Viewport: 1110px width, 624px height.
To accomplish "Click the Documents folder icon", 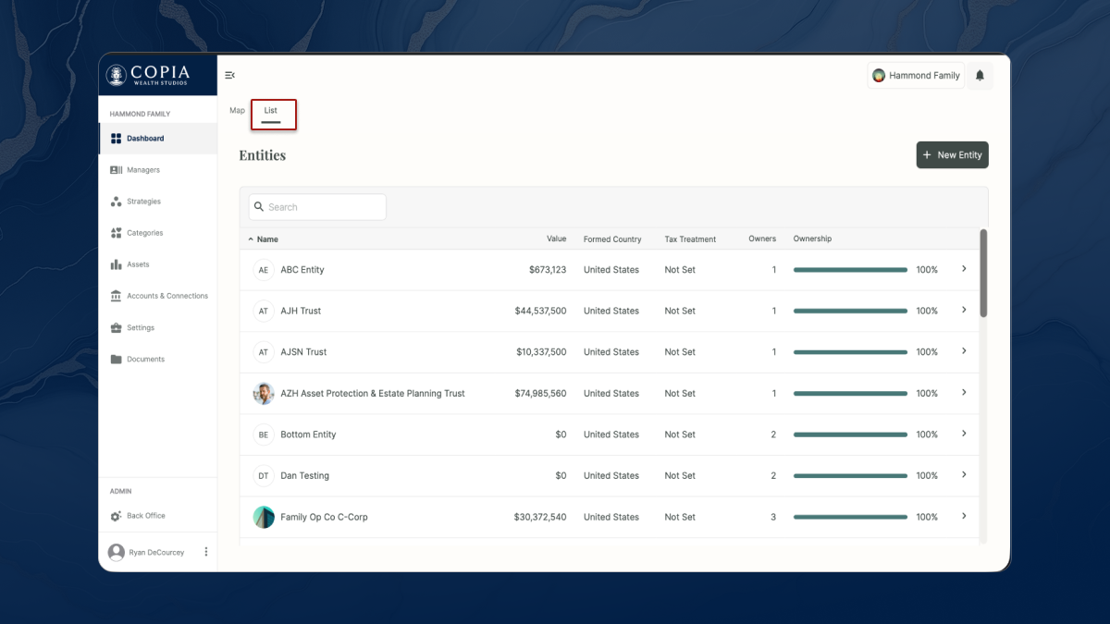I will point(116,360).
